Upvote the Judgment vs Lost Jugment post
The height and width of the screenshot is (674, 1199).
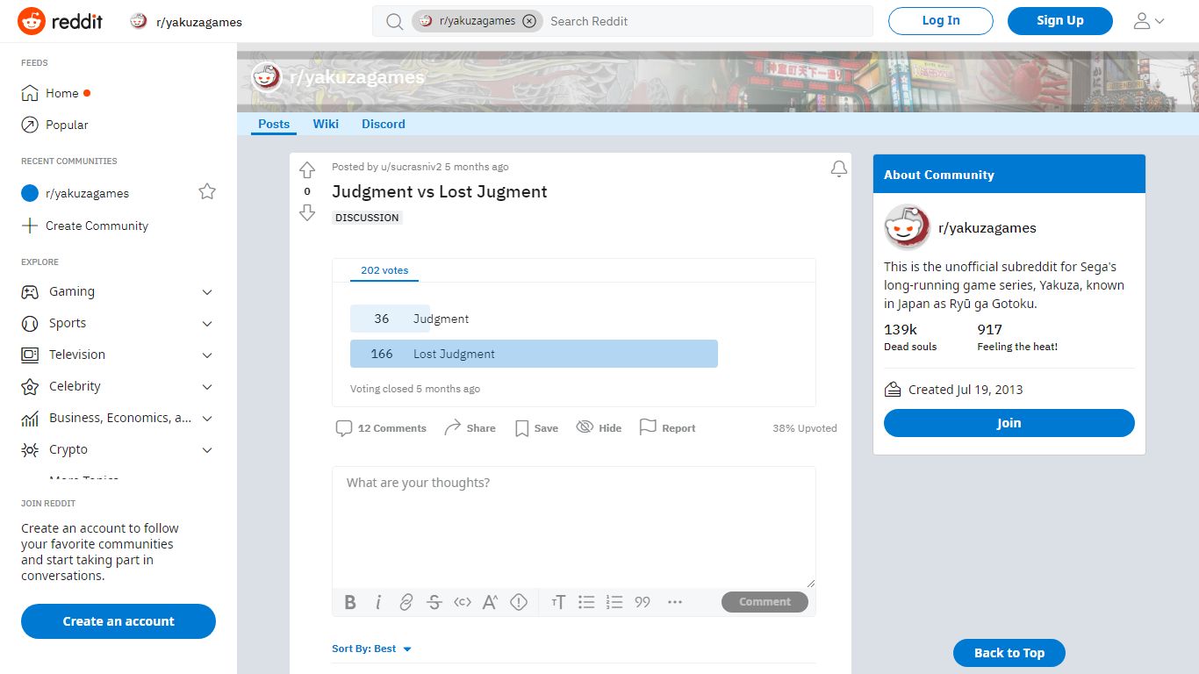[307, 170]
